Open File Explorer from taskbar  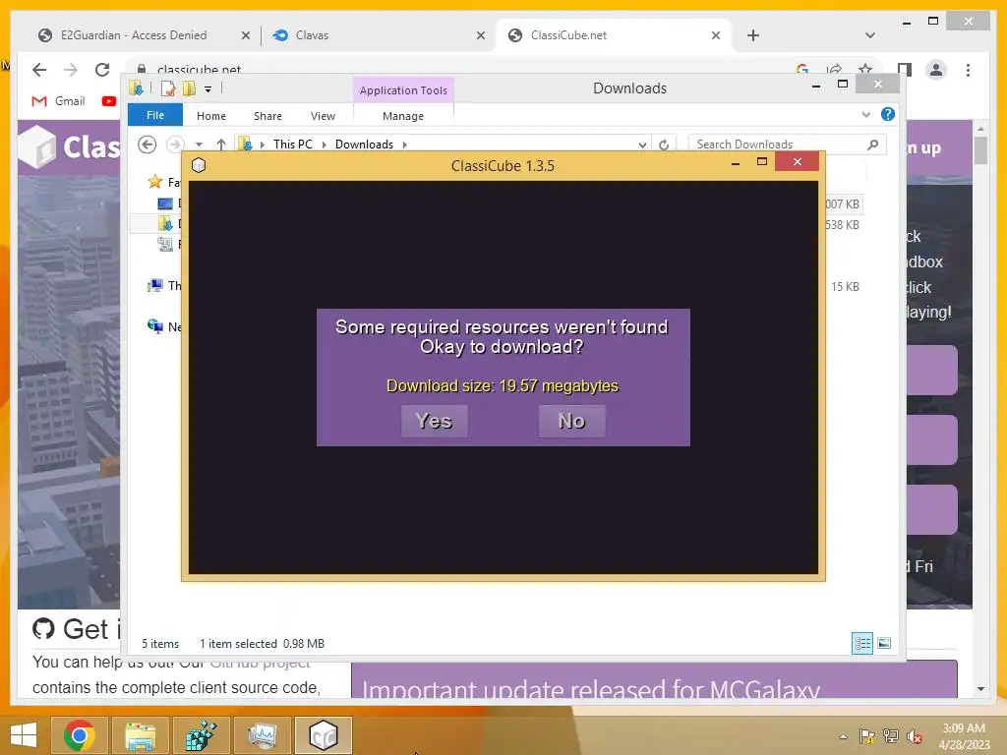click(140, 735)
